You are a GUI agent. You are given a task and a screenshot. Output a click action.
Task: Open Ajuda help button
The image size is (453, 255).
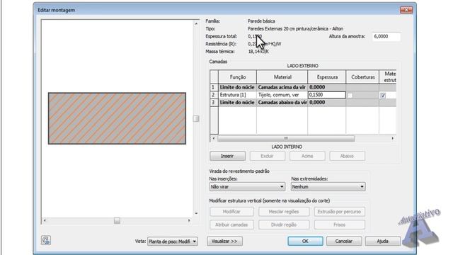point(382,241)
